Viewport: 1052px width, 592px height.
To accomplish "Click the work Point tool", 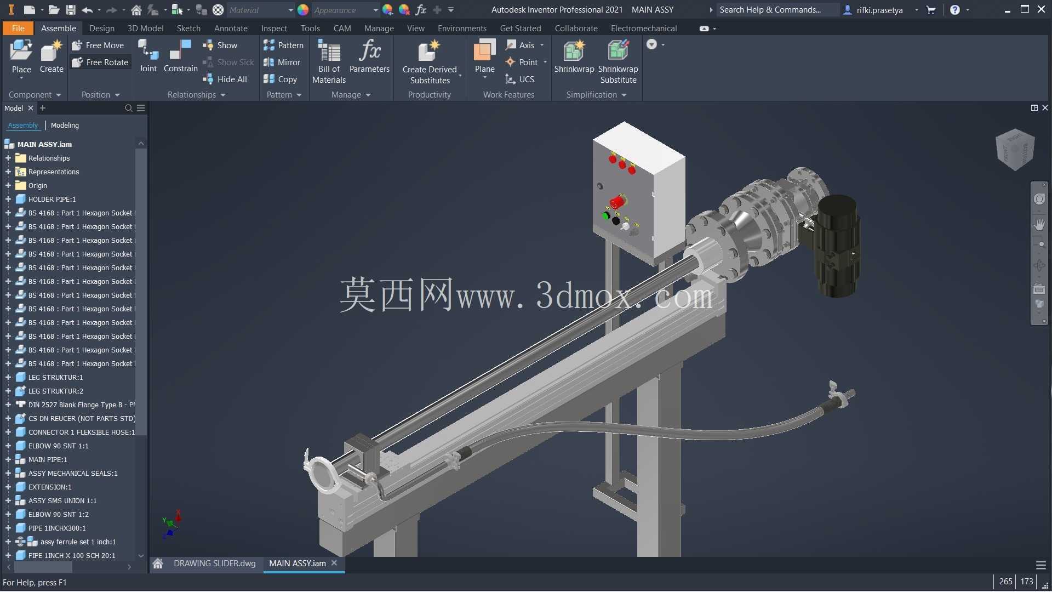I will pos(521,62).
